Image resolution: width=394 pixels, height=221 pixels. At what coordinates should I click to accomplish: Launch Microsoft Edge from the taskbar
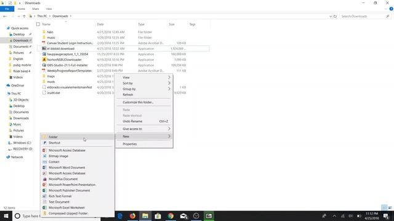pos(120,216)
